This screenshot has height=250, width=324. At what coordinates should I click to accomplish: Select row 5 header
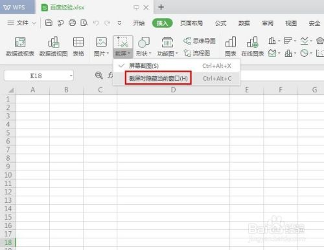click(x=8, y=132)
